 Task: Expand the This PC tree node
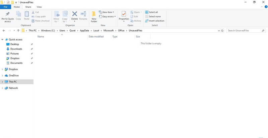point(3,82)
